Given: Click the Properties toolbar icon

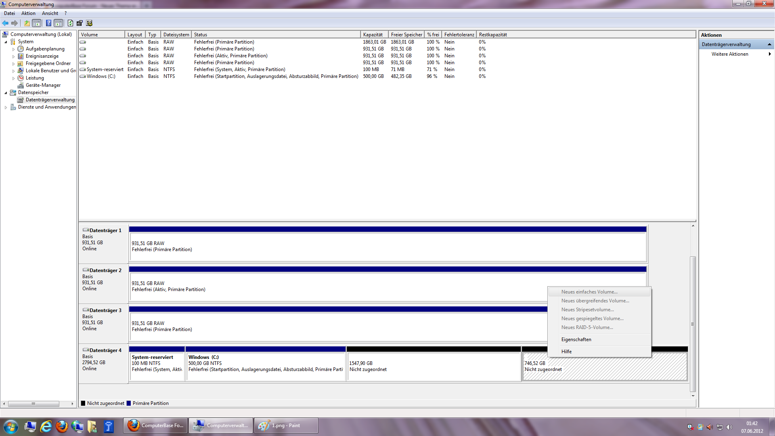Looking at the screenshot, I should click(x=80, y=23).
